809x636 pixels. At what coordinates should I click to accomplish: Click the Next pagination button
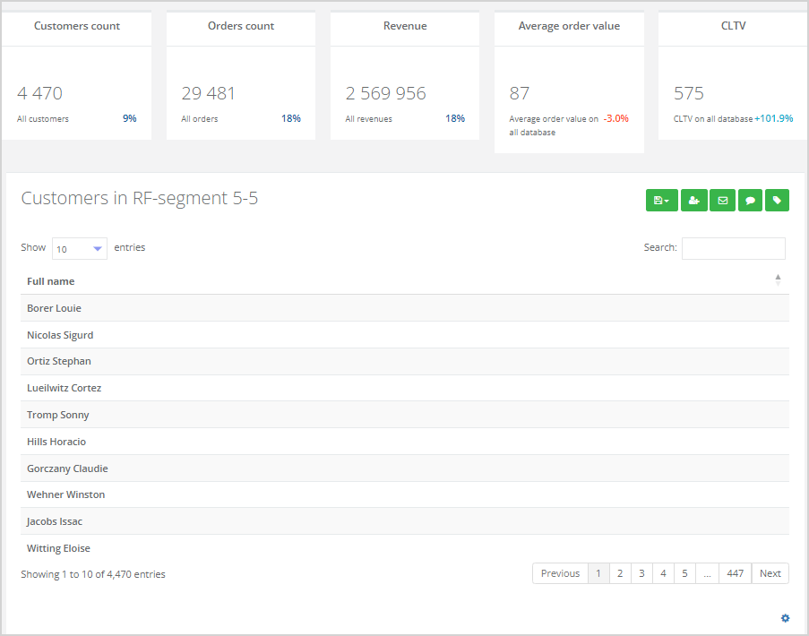point(770,573)
